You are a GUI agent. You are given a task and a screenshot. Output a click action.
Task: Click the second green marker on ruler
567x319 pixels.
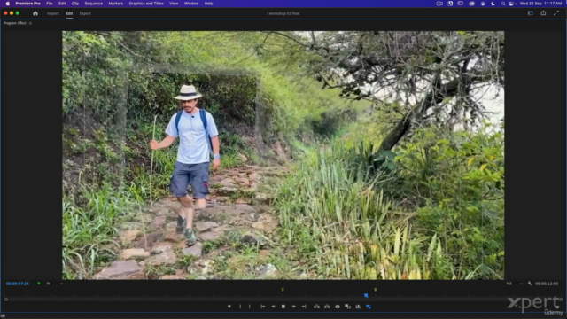376,290
